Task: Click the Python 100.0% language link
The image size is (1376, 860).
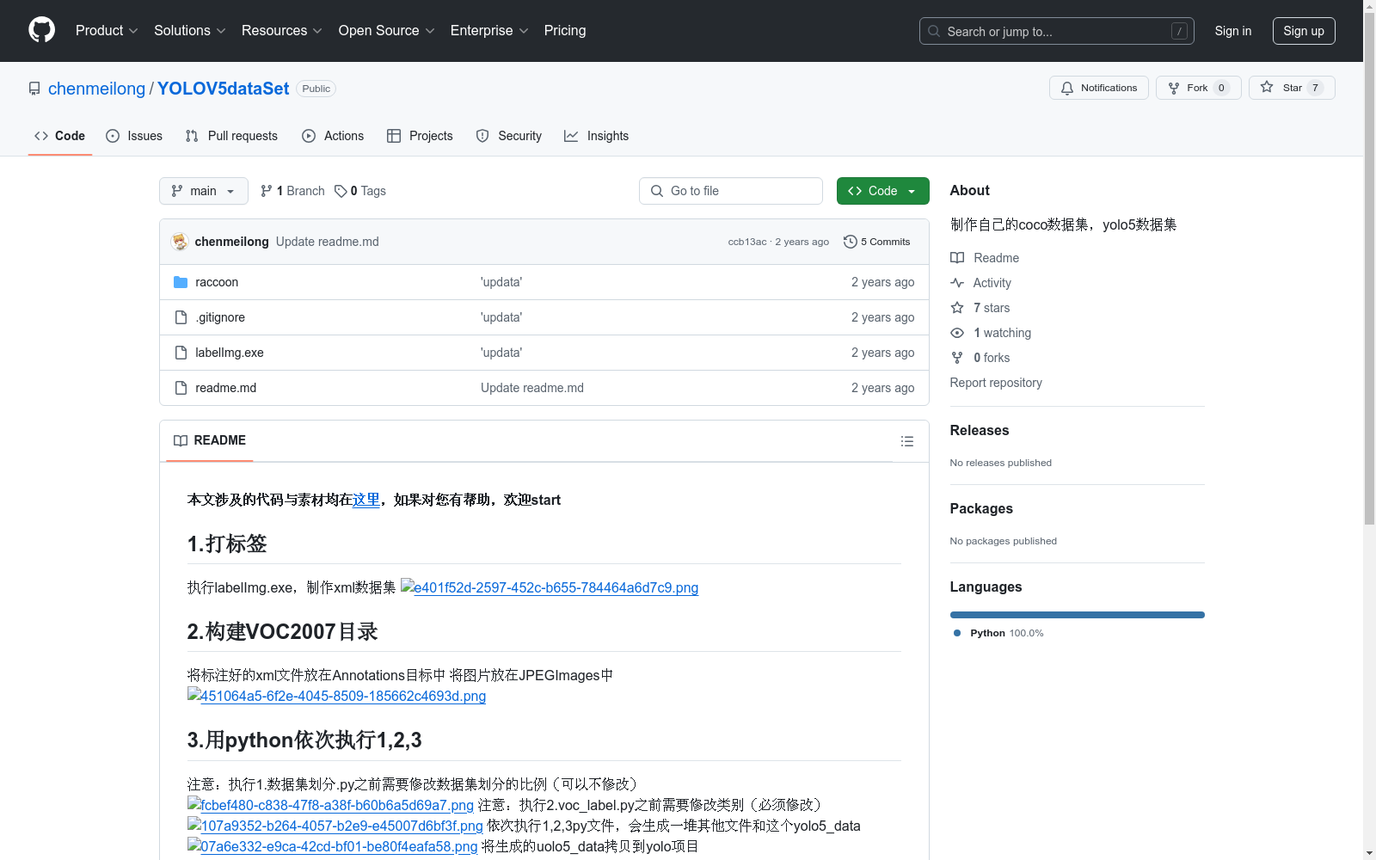Action: pyautogui.click(x=998, y=633)
